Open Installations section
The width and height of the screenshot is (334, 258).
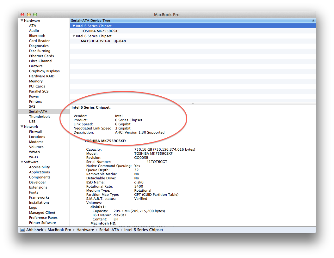click(x=39, y=202)
